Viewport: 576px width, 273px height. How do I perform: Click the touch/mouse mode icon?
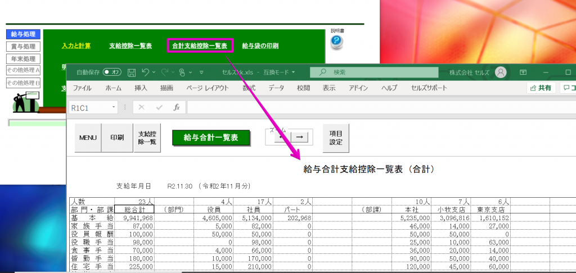point(182,72)
